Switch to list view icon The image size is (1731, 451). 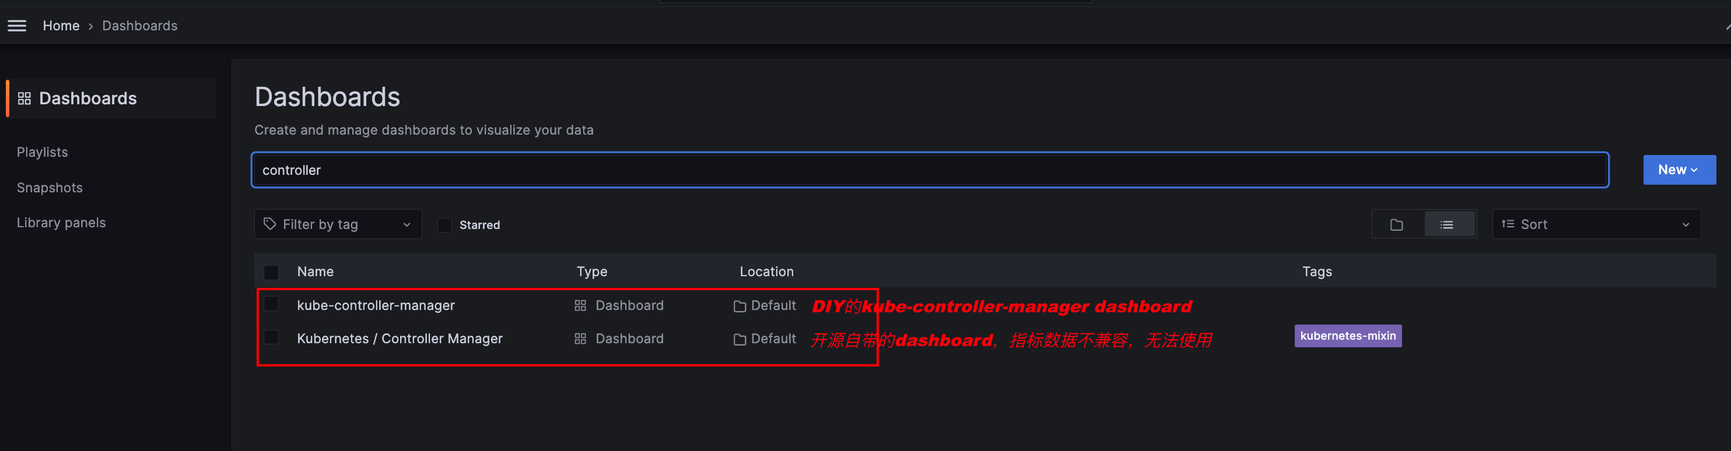point(1447,225)
